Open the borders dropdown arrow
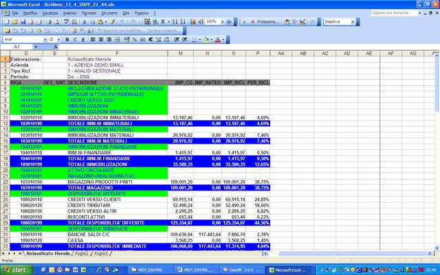This screenshot has height=275, width=440. pyautogui.click(x=200, y=40)
